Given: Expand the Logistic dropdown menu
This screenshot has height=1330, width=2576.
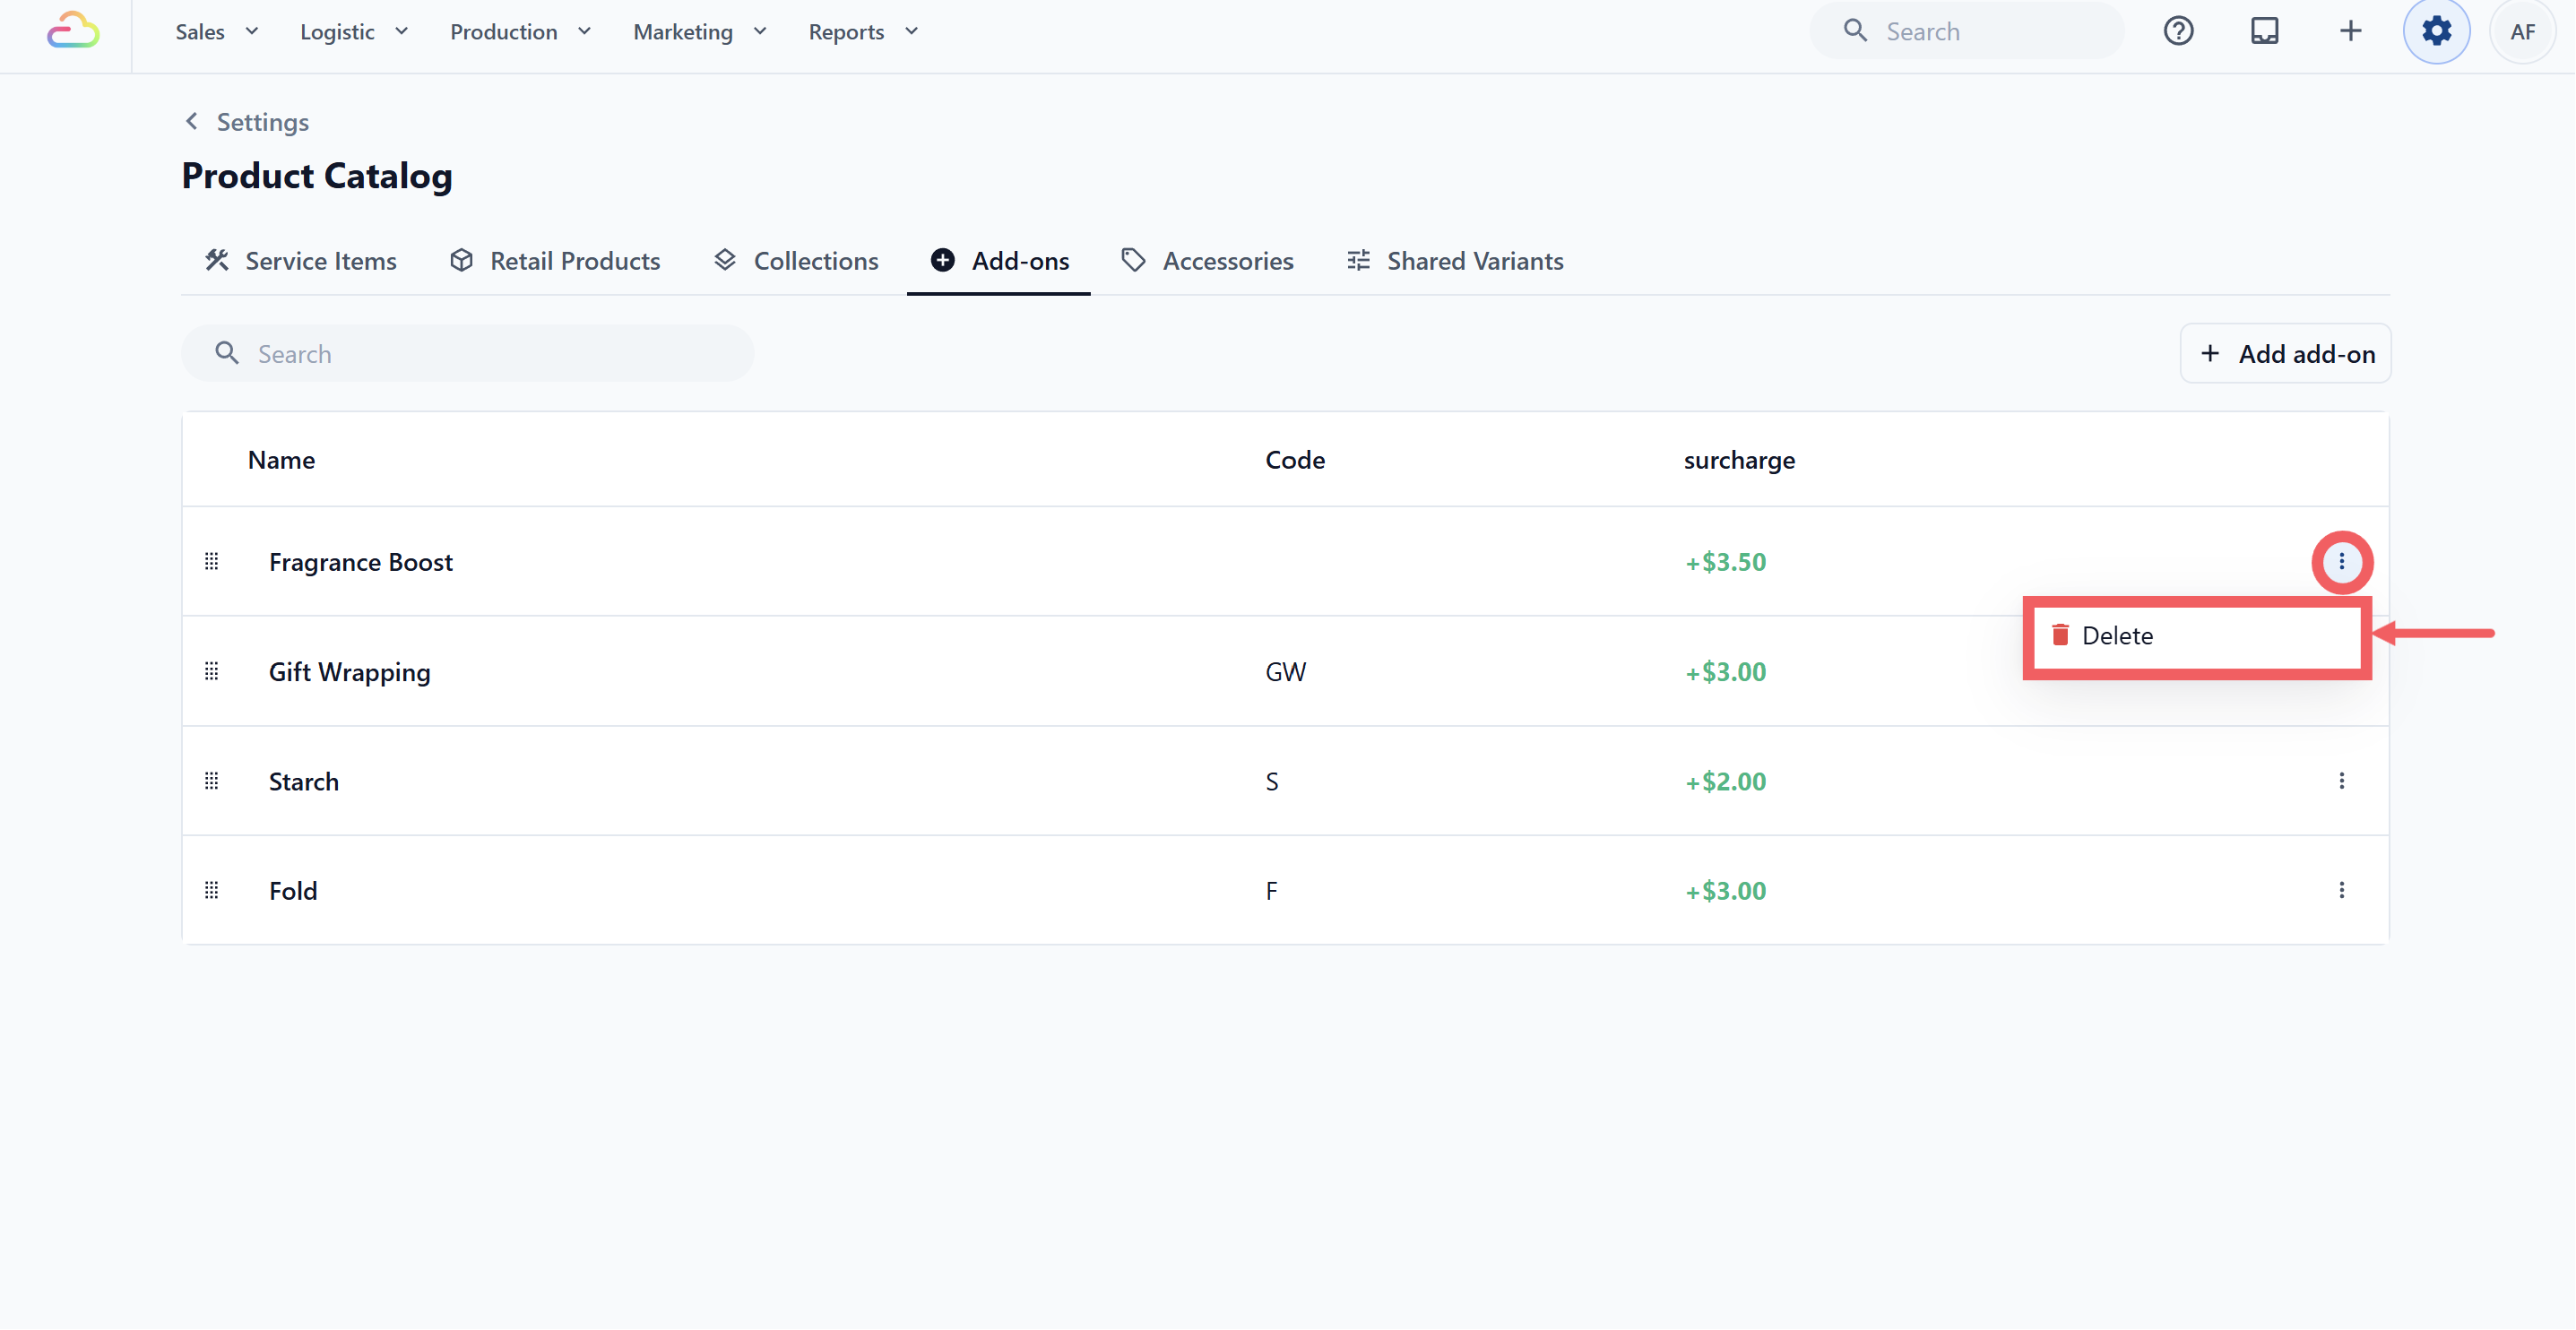Looking at the screenshot, I should (354, 32).
